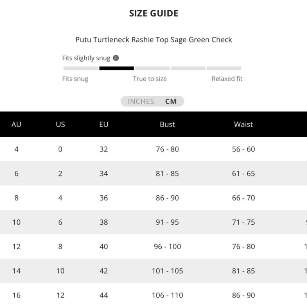Click the Relaxed fit label
The image size is (307, 307).
pyautogui.click(x=227, y=79)
